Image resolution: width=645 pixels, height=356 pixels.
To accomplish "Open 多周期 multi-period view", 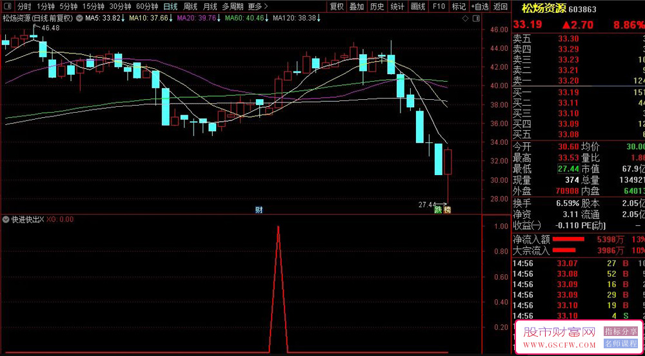I will pos(233,6).
